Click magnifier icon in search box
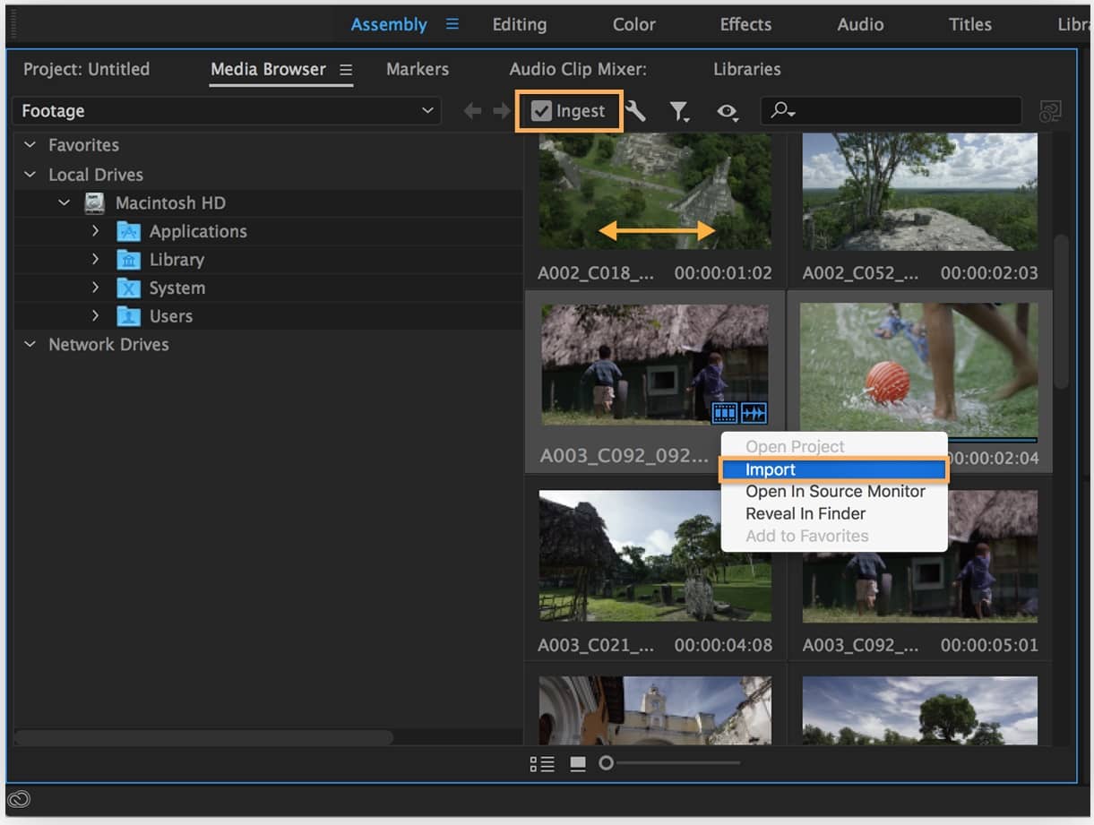 782,110
